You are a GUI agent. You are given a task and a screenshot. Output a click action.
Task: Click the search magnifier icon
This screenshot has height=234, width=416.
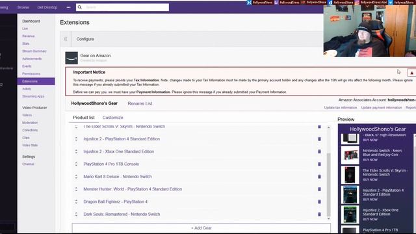[x=79, y=7]
